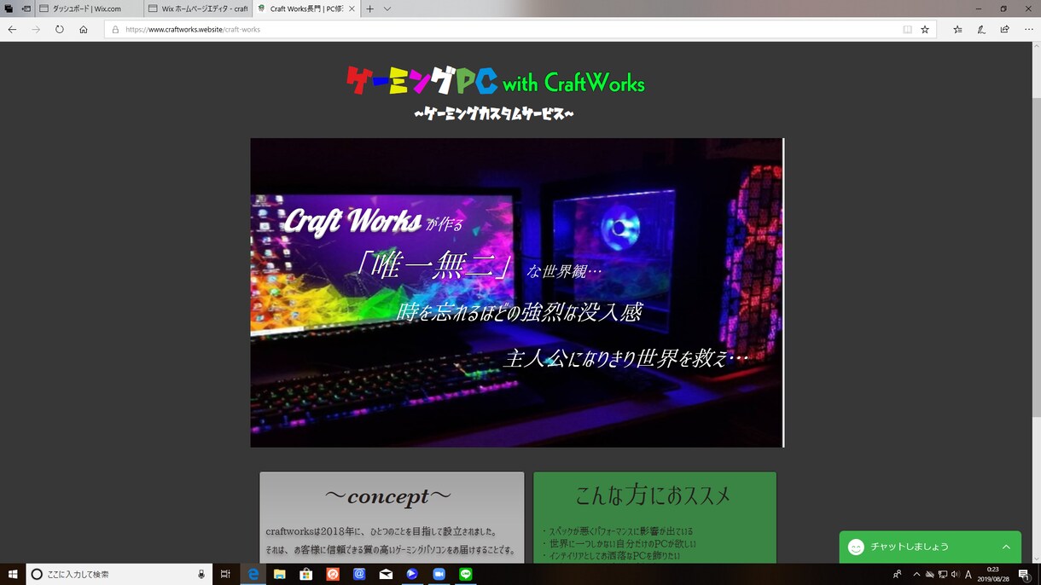This screenshot has width=1041, height=585.
Task: Toggle the IME input mode A indicator
Action: (x=968, y=574)
